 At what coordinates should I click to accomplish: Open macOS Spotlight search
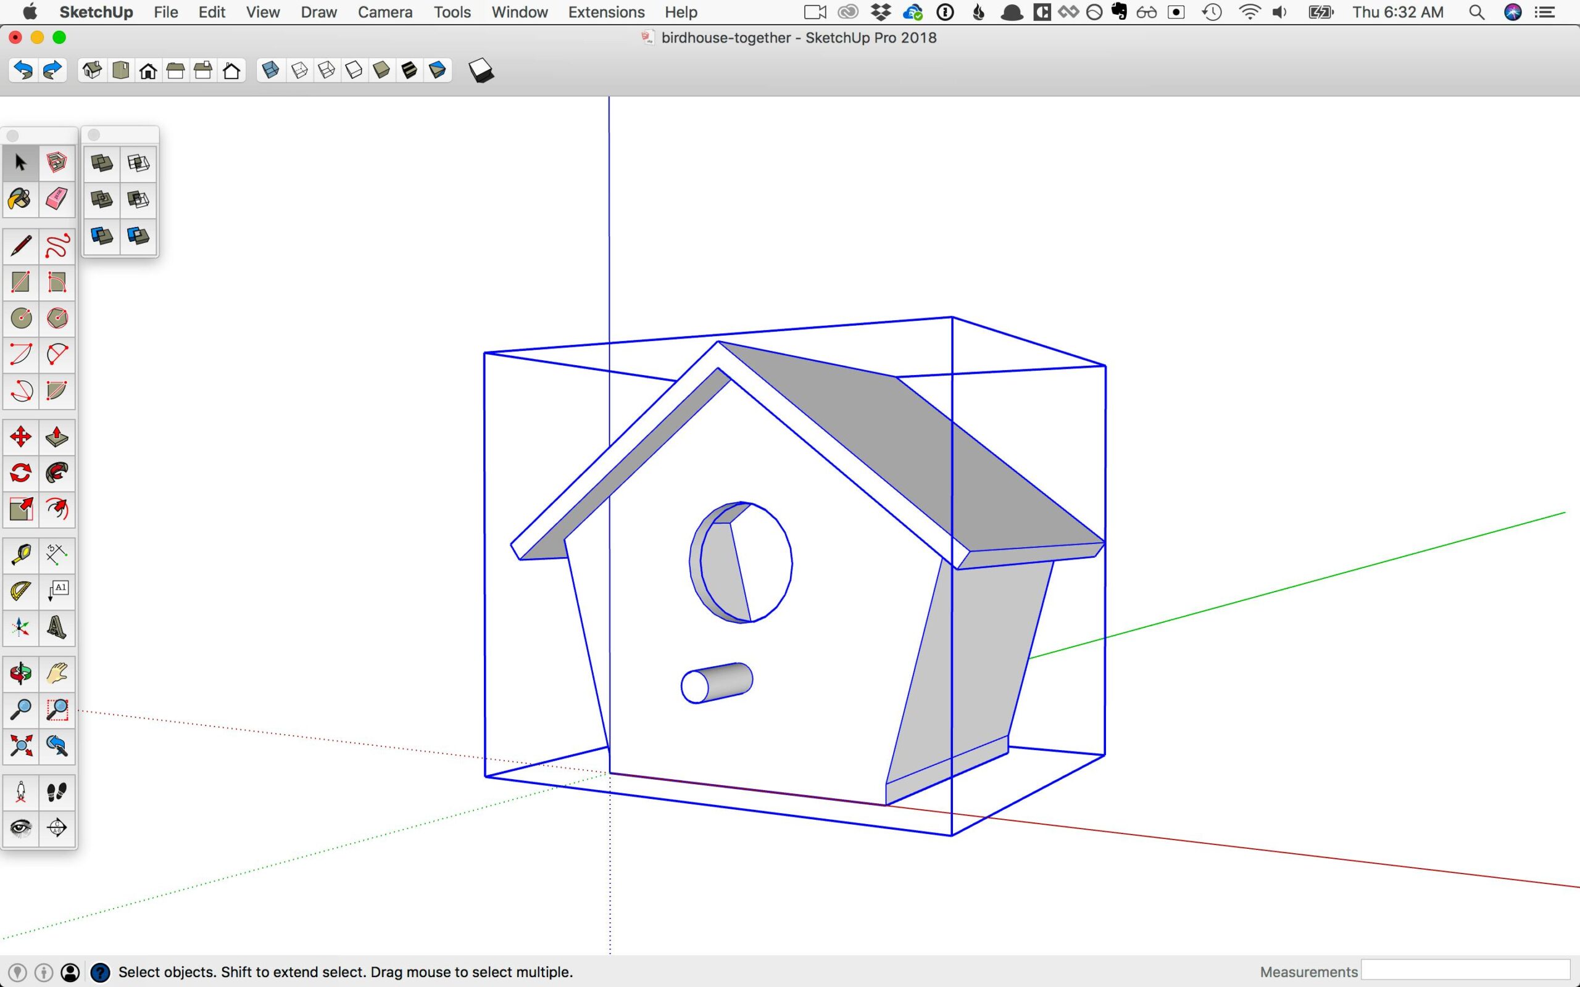[1477, 12]
